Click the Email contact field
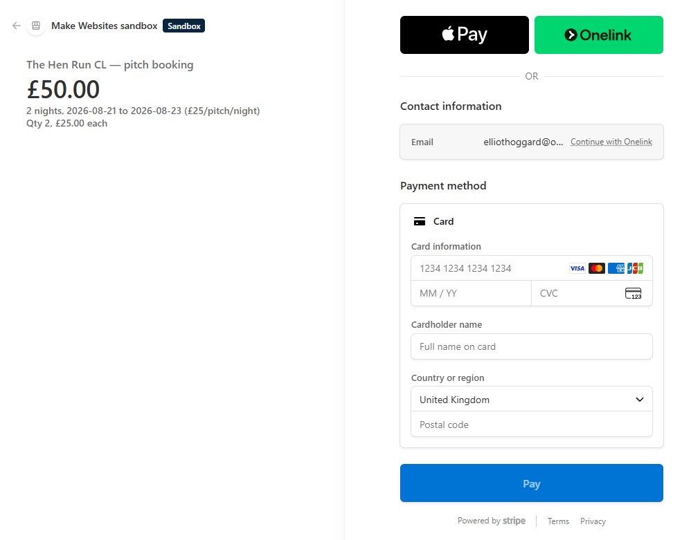Viewport: 691px width, 540px height. point(532,142)
